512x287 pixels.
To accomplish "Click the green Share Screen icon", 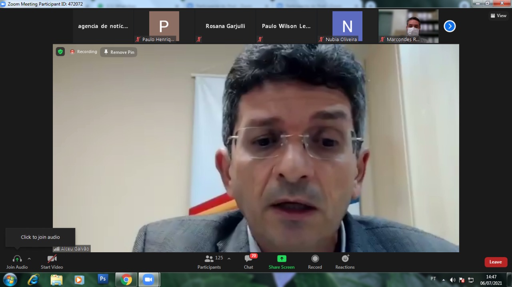I will pos(282,259).
